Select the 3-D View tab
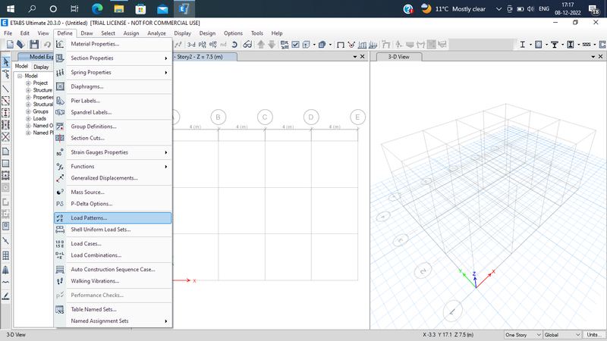This screenshot has width=607, height=341. (398, 57)
